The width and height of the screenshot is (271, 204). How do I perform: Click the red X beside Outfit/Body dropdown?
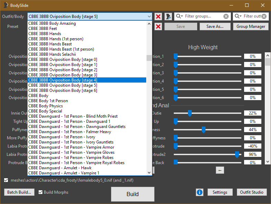[158, 17]
